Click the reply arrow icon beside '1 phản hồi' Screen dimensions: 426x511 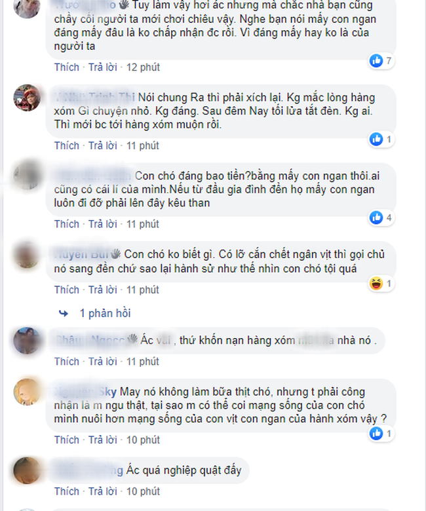(64, 314)
